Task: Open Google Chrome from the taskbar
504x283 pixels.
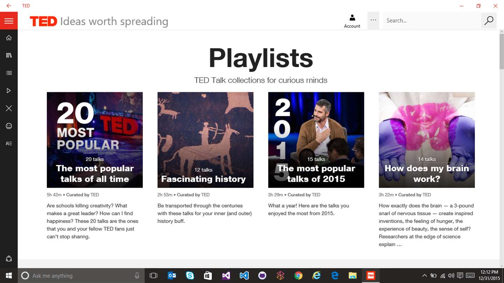Action: coord(298,276)
